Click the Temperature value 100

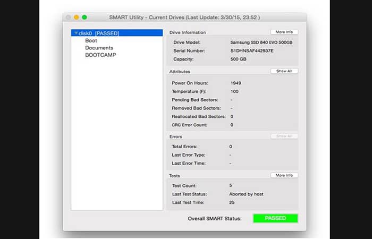[234, 91]
